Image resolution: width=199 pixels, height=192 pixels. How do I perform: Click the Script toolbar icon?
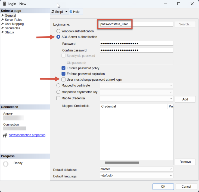click(53, 12)
